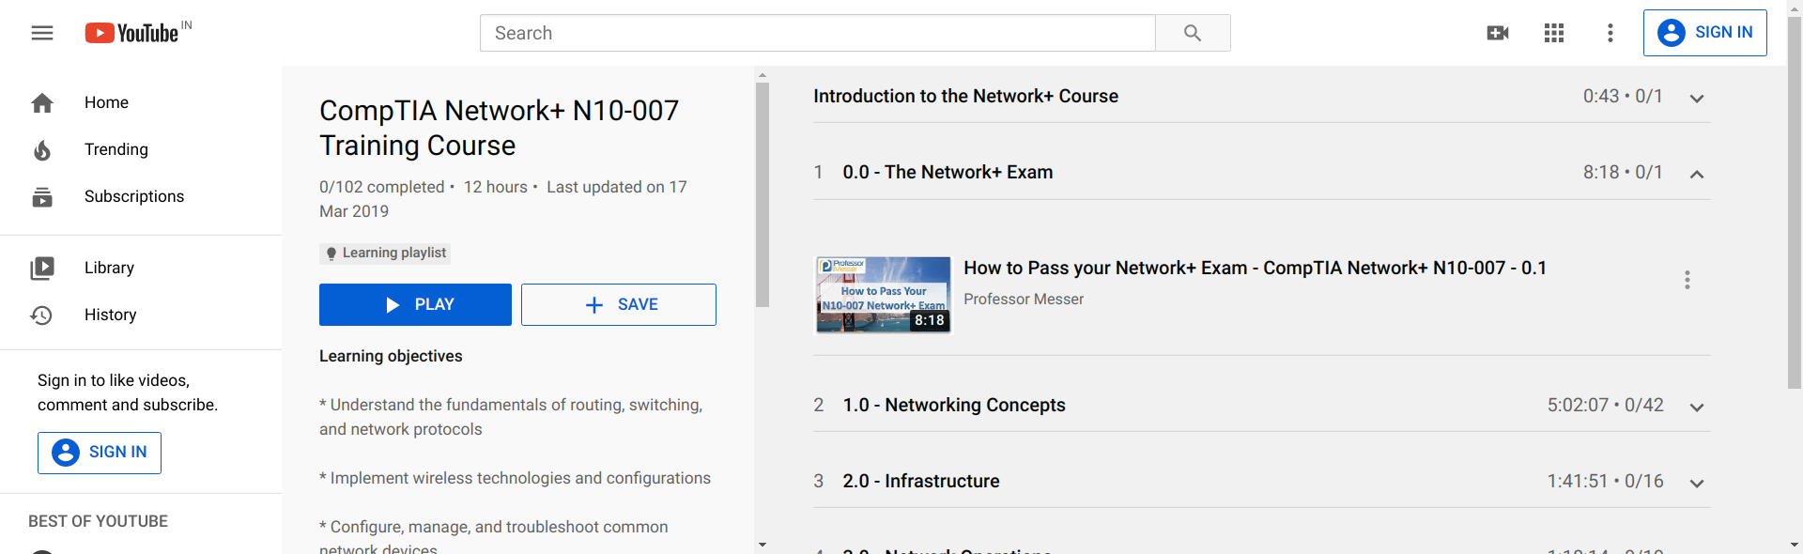
Task: Click the playlist description panel scrollbar
Action: pos(763,195)
